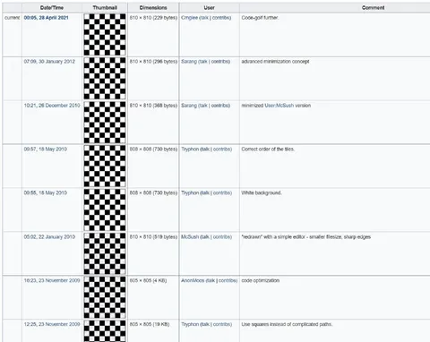View Sarang's contribs in the 26 December 2010 row
Screen dimensions: 430x342
(x=219, y=106)
